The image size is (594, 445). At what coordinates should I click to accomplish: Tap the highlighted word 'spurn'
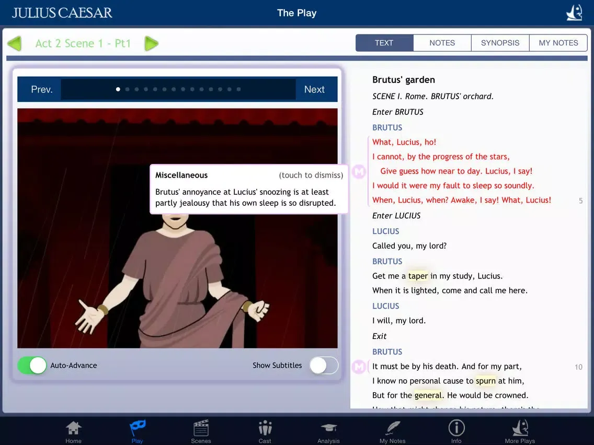(x=485, y=381)
